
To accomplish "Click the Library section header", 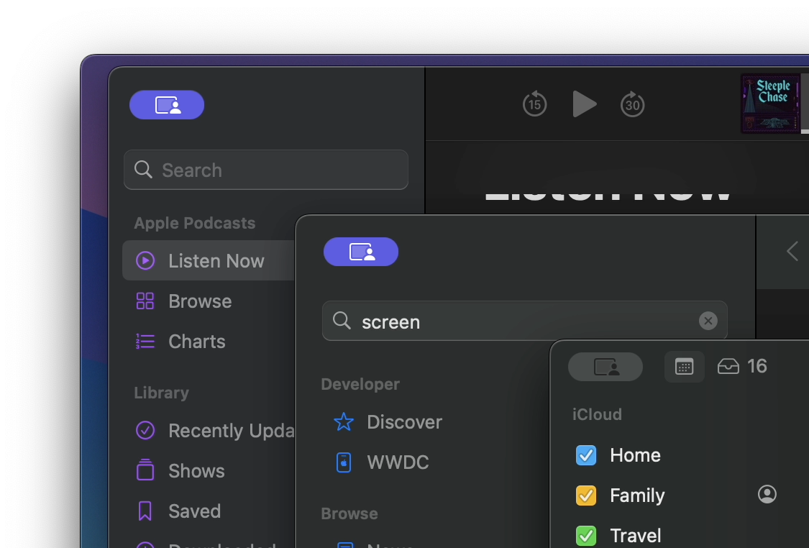I will [162, 393].
